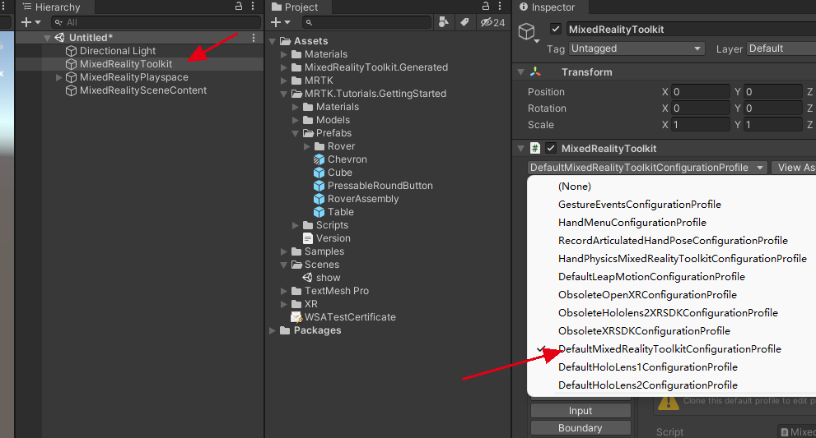Viewport: 816px width, 438px height.
Task: Open the Project create plus dropdown
Action: [280, 22]
